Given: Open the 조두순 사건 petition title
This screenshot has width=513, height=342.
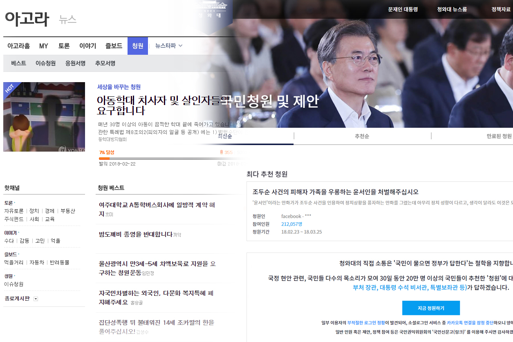Looking at the screenshot, I should tap(335, 192).
